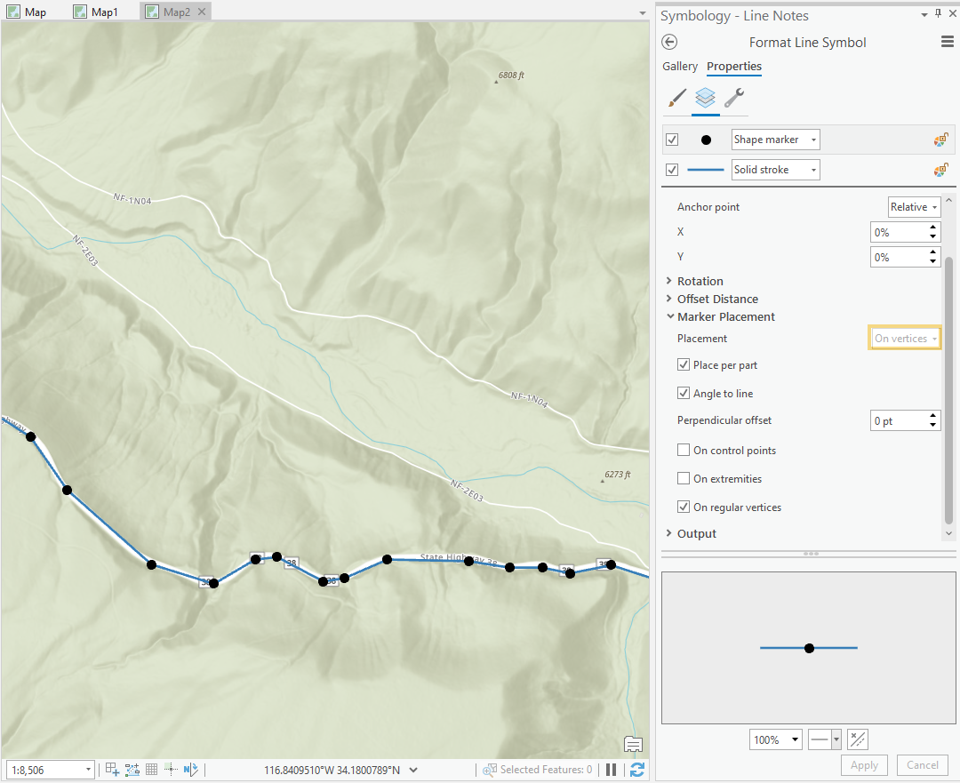Viewport: 960px width, 783px height.
Task: Click the Layers symbol icon tab
Action: point(705,99)
